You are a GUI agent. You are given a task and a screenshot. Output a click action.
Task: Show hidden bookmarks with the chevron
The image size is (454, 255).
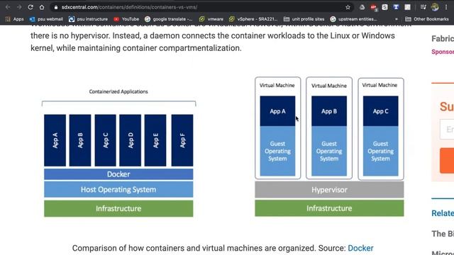click(397, 19)
